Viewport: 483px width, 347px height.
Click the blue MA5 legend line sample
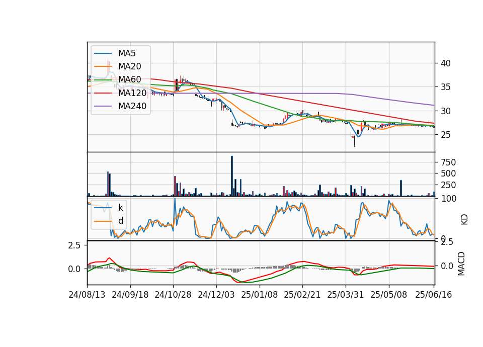pos(103,53)
